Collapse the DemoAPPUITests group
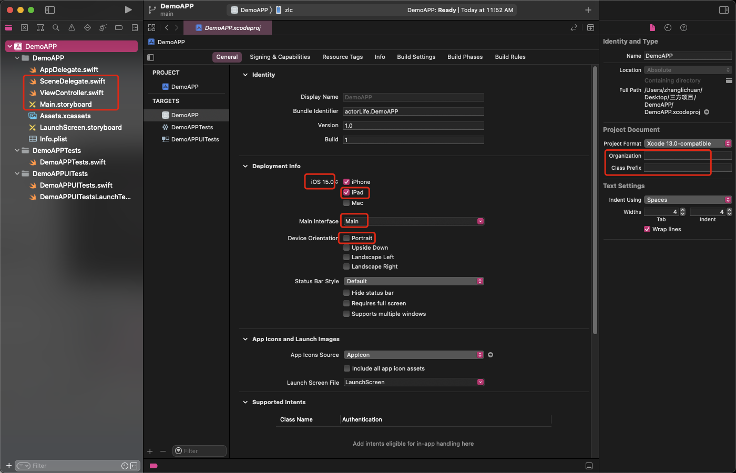 tap(17, 173)
